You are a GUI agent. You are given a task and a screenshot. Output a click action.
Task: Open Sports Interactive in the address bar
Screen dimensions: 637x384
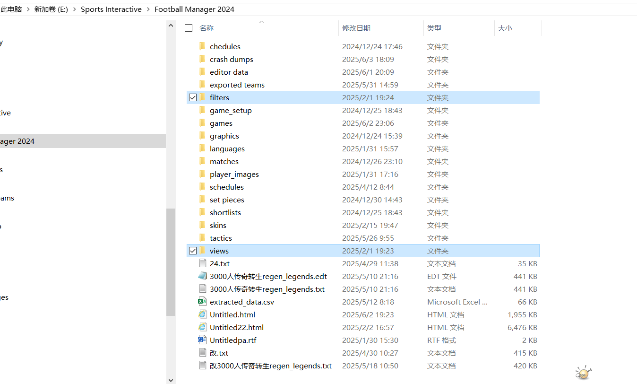tap(111, 9)
